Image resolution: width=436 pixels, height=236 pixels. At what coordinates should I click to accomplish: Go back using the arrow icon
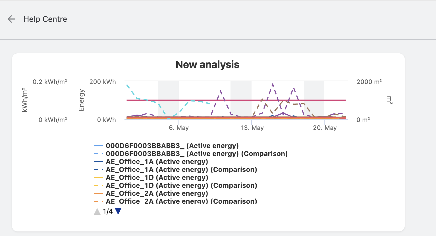[x=11, y=19]
